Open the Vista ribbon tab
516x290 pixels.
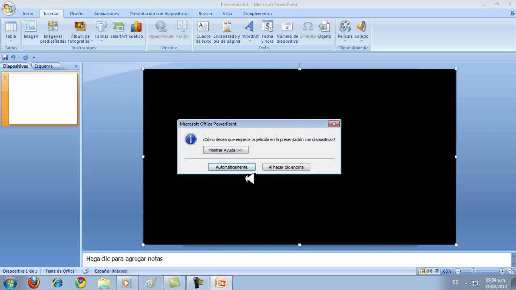coord(227,13)
